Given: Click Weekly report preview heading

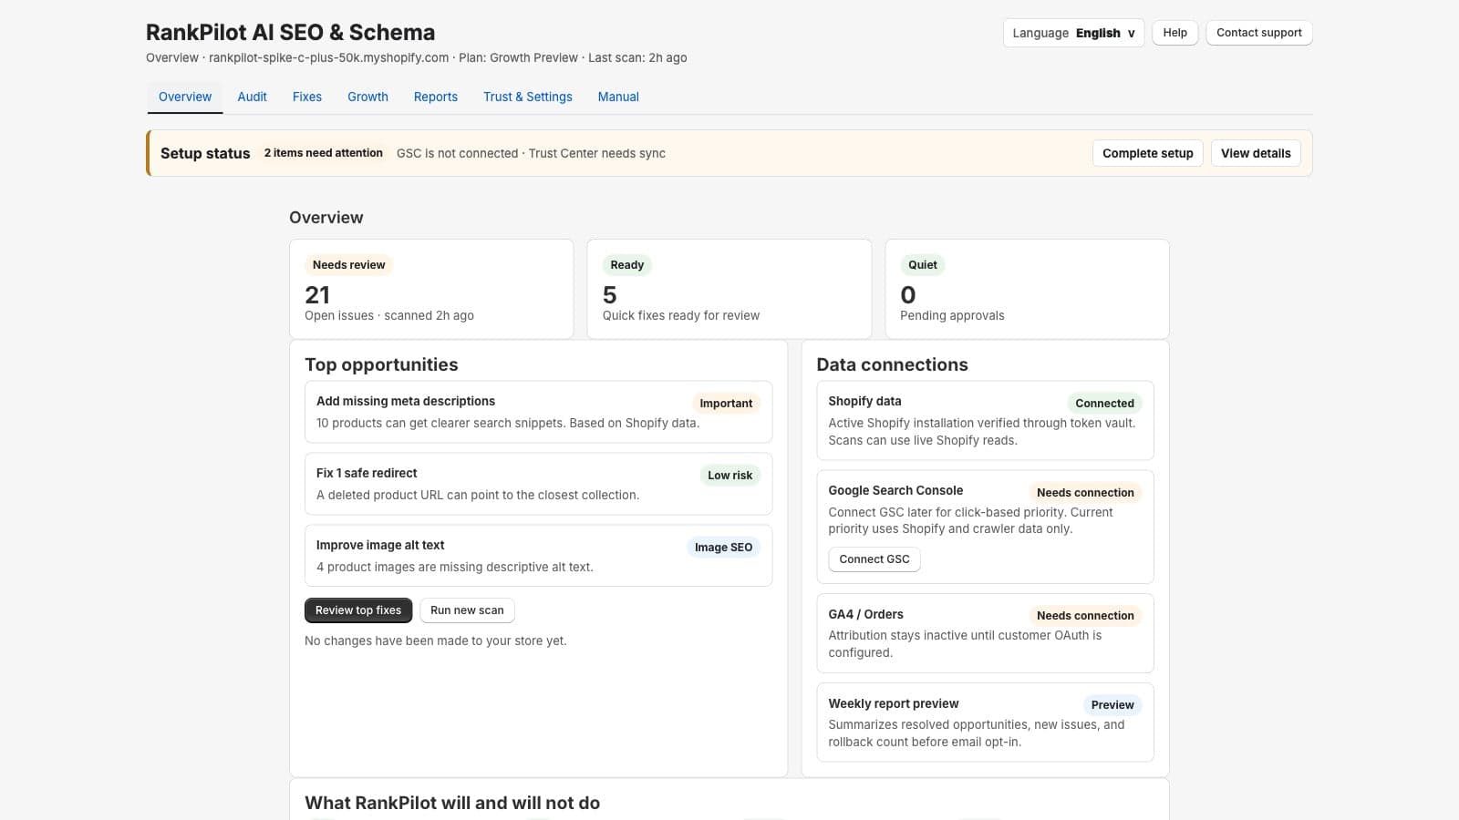Looking at the screenshot, I should [x=894, y=703].
